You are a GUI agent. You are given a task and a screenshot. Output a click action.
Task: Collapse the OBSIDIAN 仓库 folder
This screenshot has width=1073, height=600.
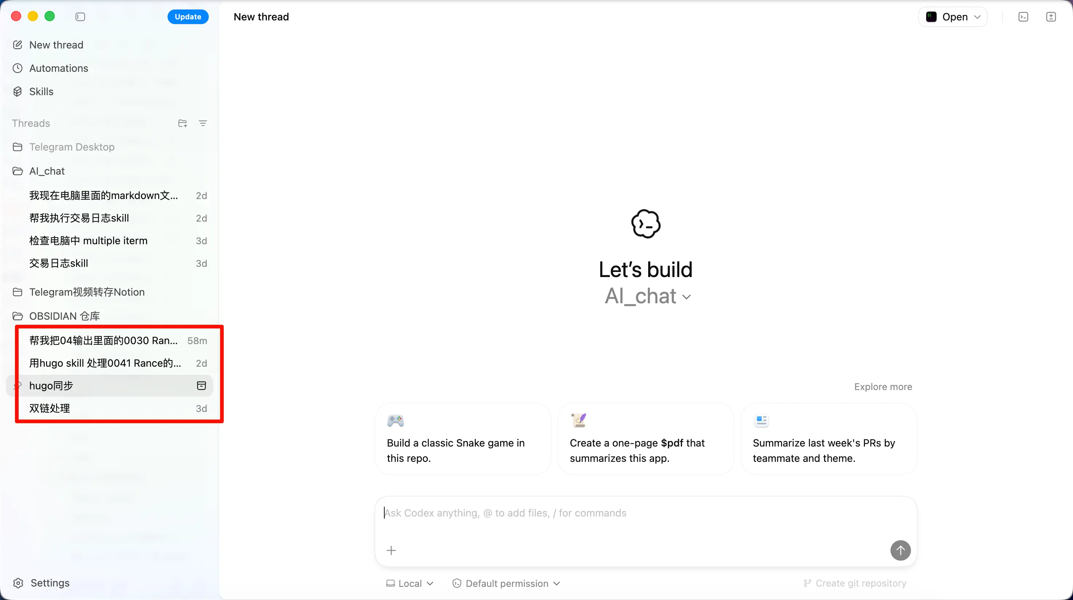click(64, 316)
